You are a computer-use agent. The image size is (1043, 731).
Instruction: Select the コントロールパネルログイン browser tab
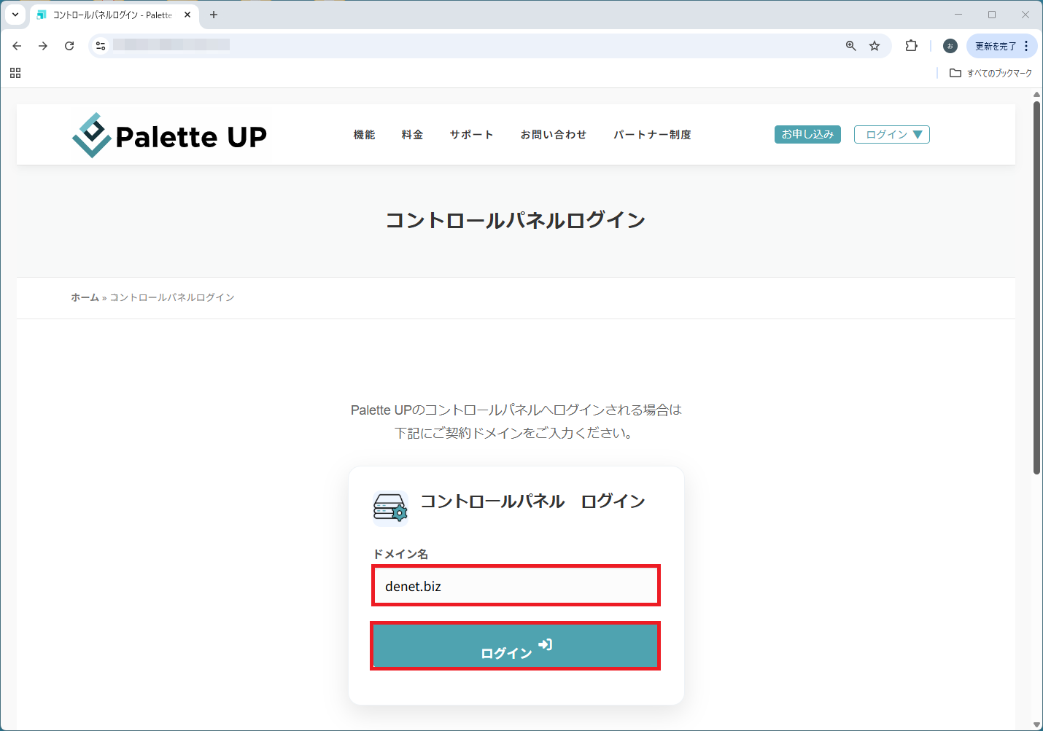[113, 15]
